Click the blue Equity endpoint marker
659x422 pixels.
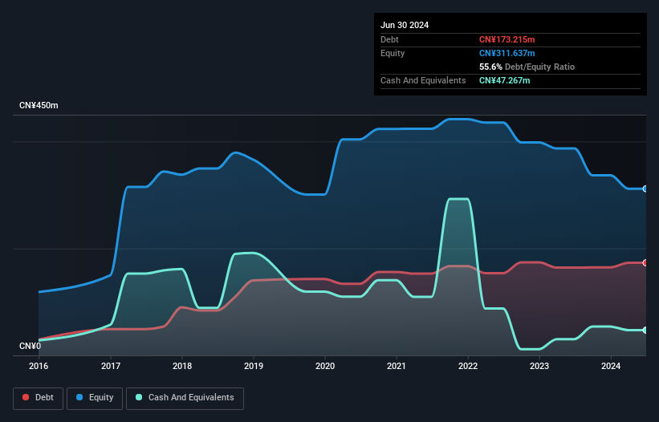click(645, 189)
